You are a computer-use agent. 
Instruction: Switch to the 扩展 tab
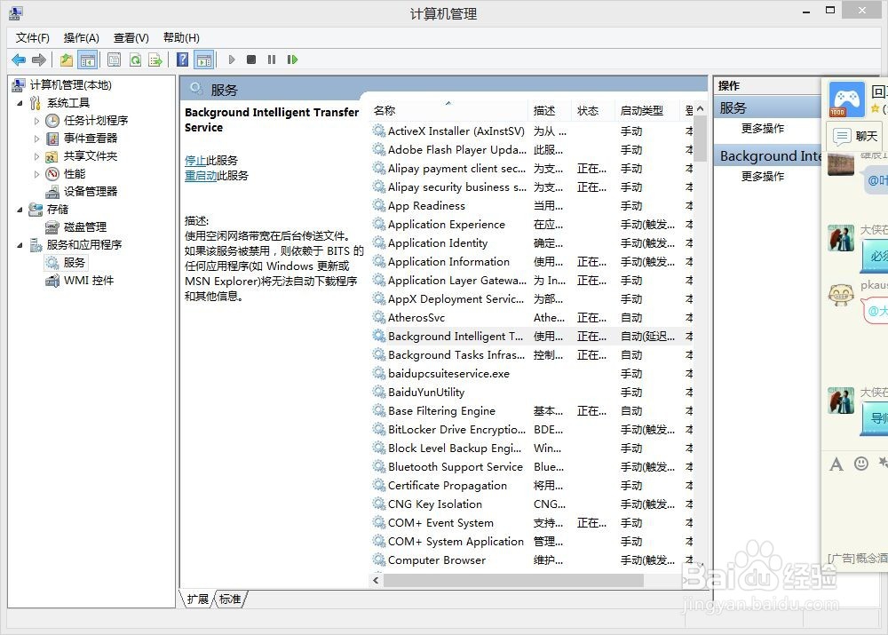pos(198,599)
